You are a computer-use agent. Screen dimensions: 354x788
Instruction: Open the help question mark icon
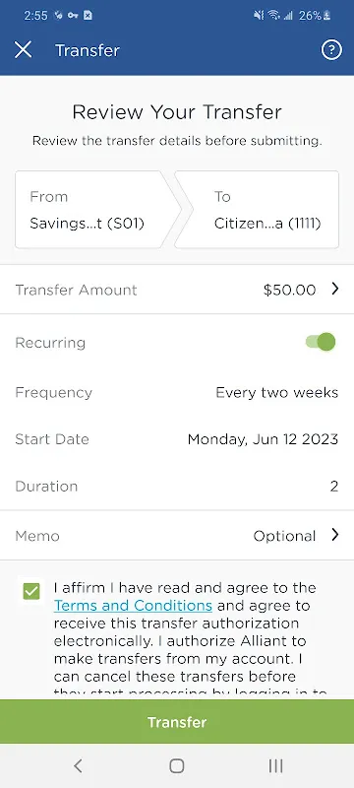point(331,50)
